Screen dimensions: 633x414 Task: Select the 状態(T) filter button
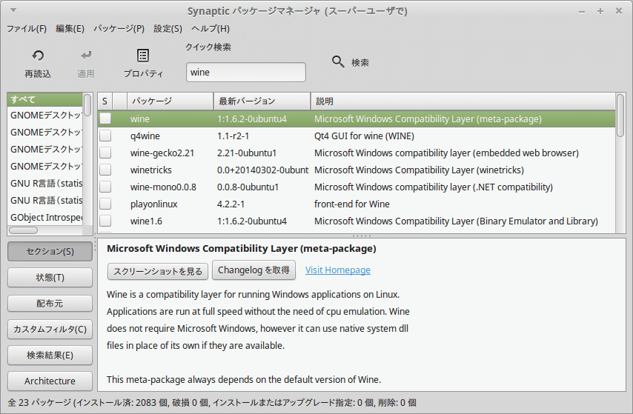pos(50,278)
